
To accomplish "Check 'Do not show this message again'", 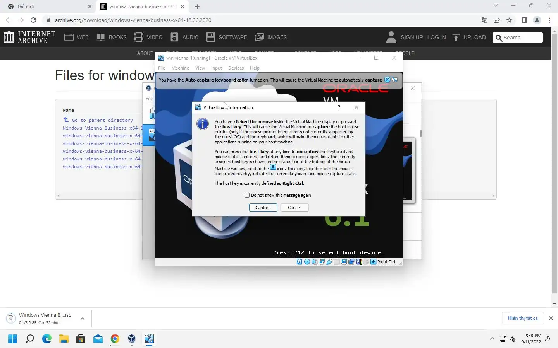I will 247,195.
